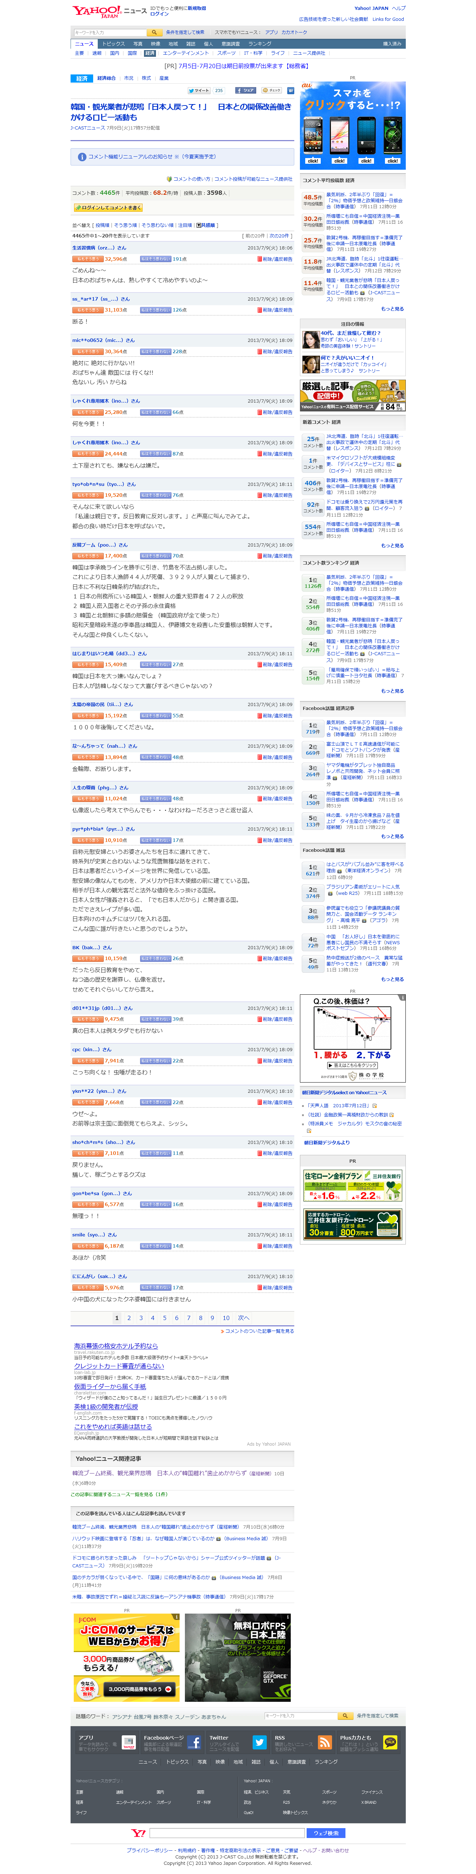
Task: Click the スポーツ category in sub-navigation
Action: coord(226,53)
